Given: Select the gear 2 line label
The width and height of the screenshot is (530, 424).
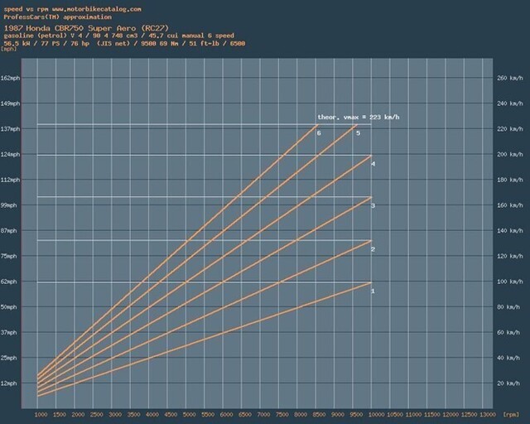Looking at the screenshot, I should pos(373,249).
